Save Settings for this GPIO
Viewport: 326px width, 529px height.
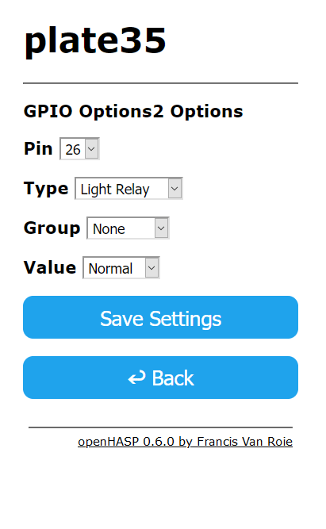[x=161, y=317]
